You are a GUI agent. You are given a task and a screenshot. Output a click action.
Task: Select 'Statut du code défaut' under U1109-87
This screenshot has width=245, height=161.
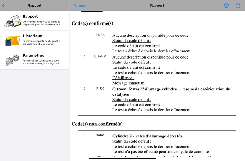[x=132, y=62]
